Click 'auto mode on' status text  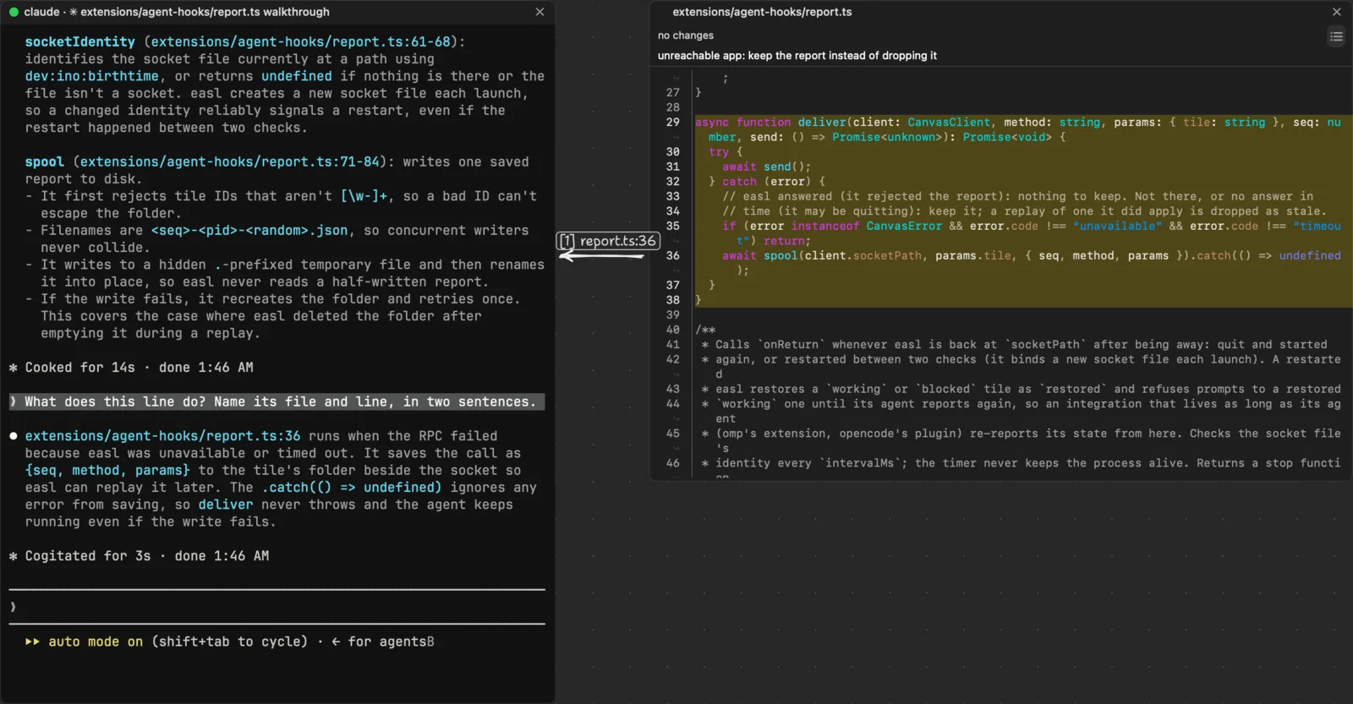(96, 641)
